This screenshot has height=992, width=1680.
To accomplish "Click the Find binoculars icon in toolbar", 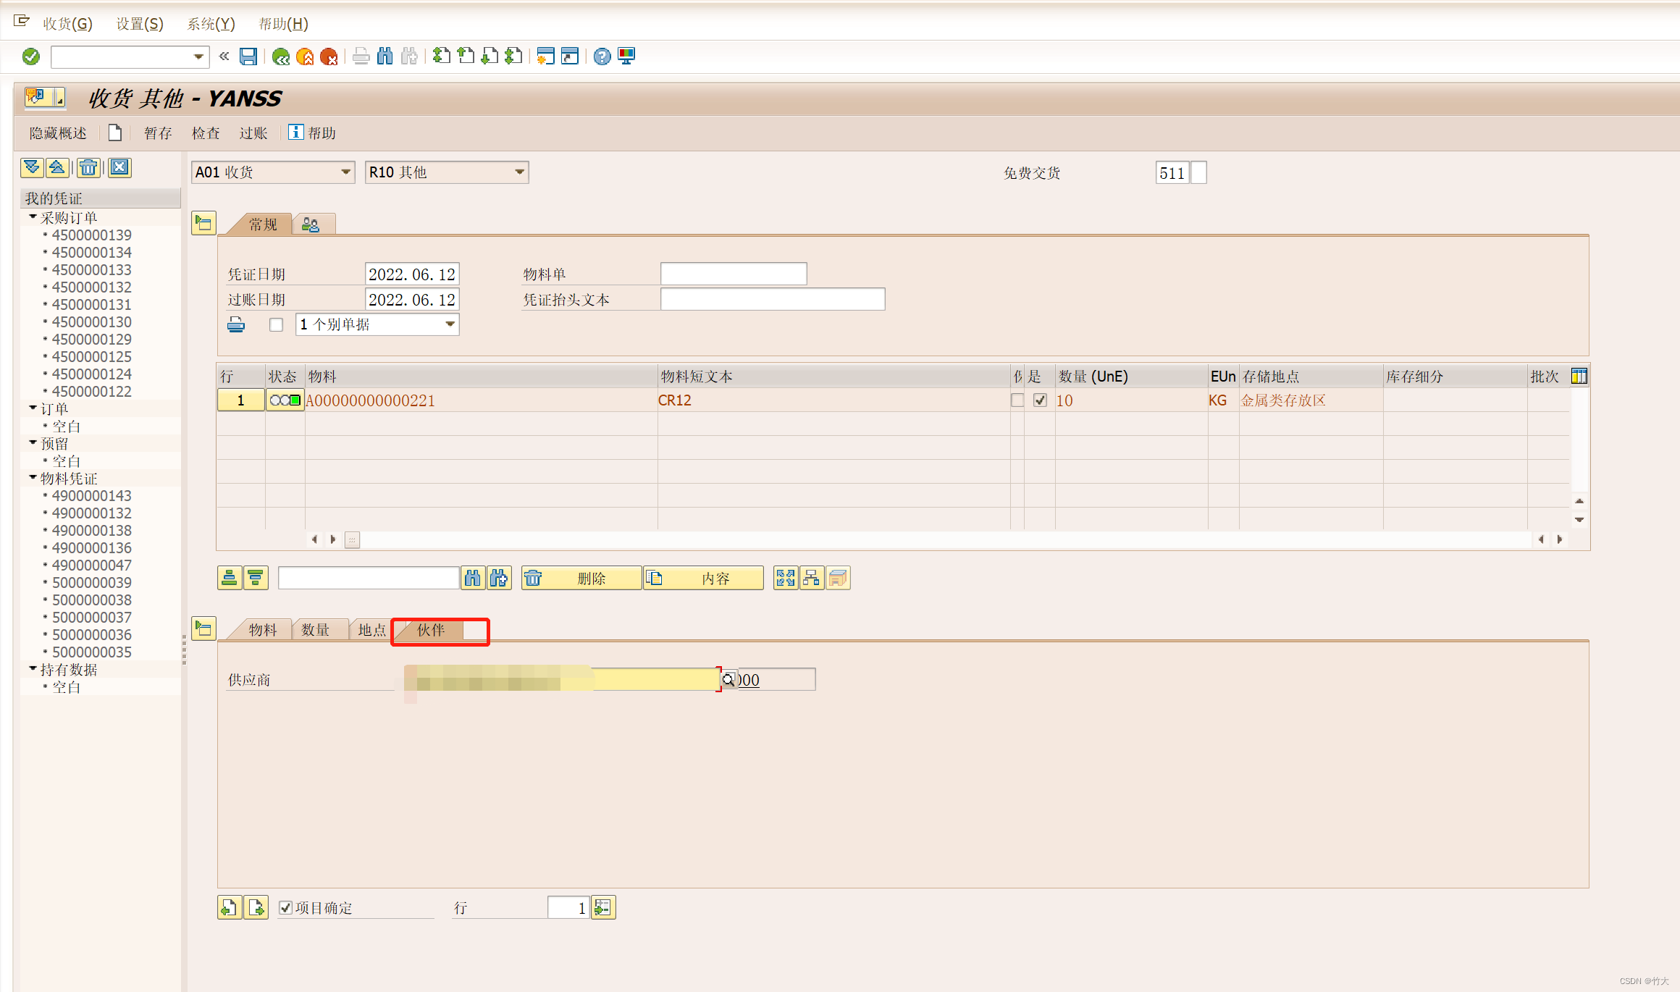I will pyautogui.click(x=385, y=56).
